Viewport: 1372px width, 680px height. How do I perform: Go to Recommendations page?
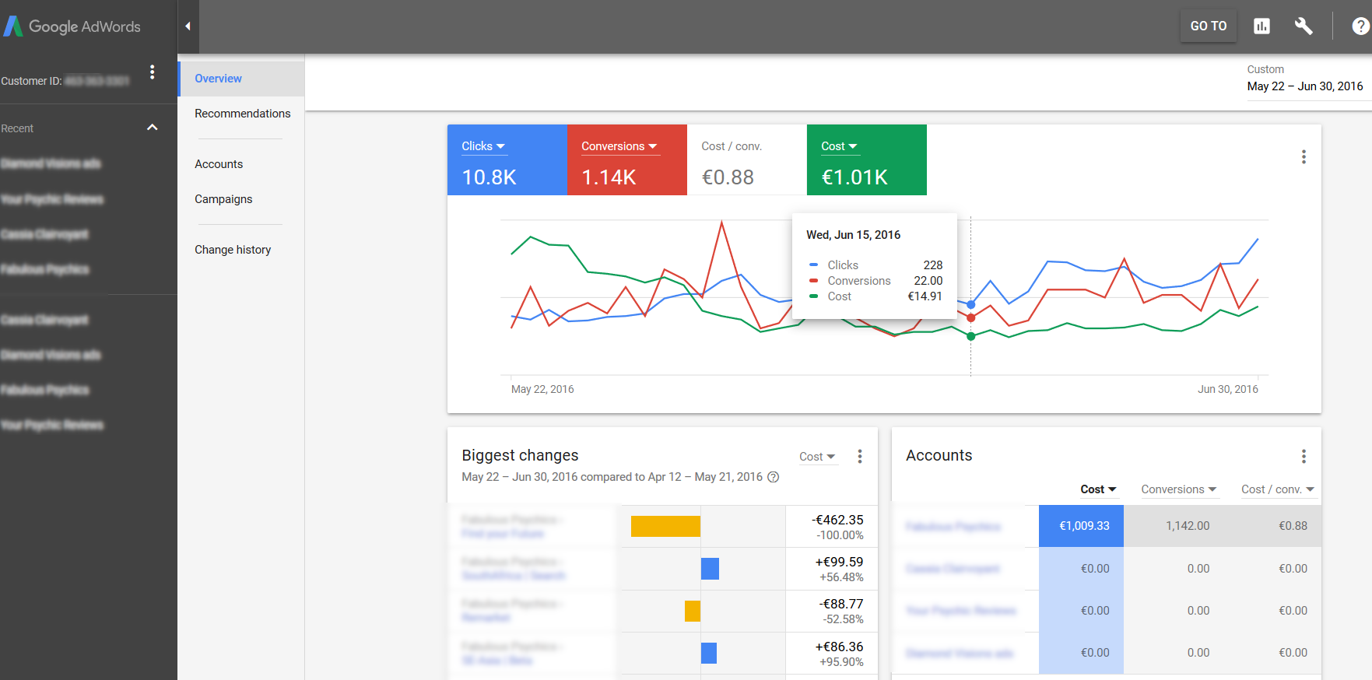(x=242, y=114)
